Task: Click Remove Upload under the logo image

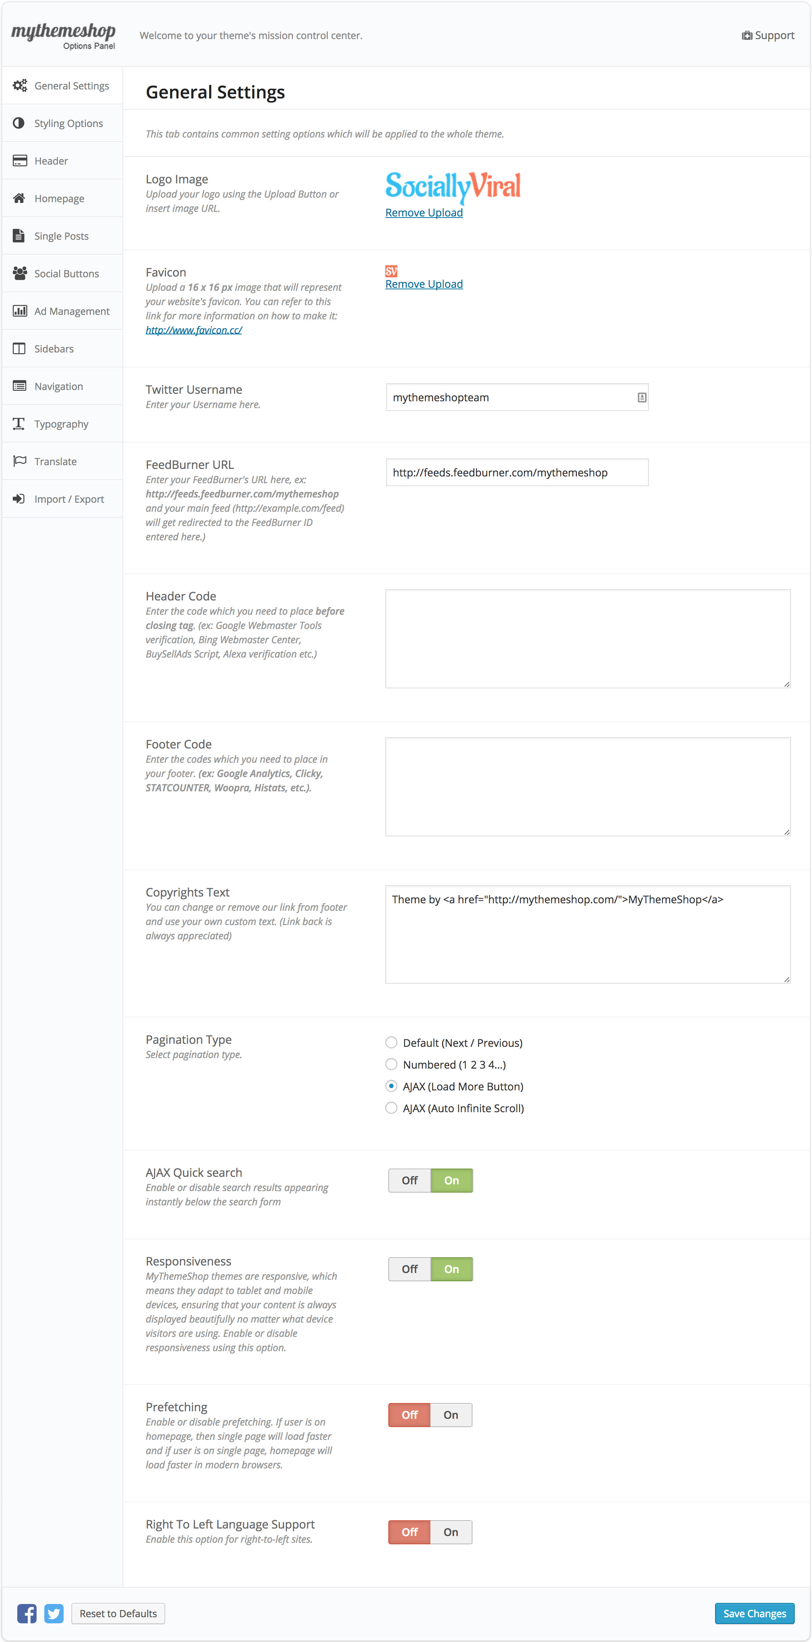Action: [424, 213]
